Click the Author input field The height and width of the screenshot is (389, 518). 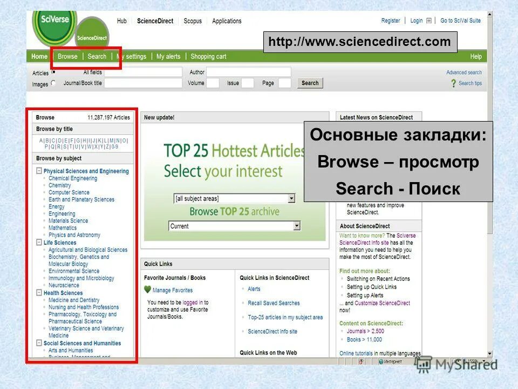click(x=248, y=72)
